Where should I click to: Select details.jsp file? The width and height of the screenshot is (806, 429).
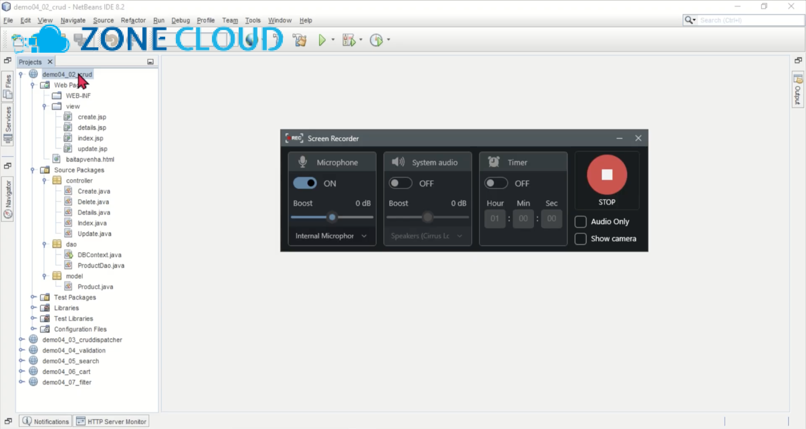tap(92, 128)
